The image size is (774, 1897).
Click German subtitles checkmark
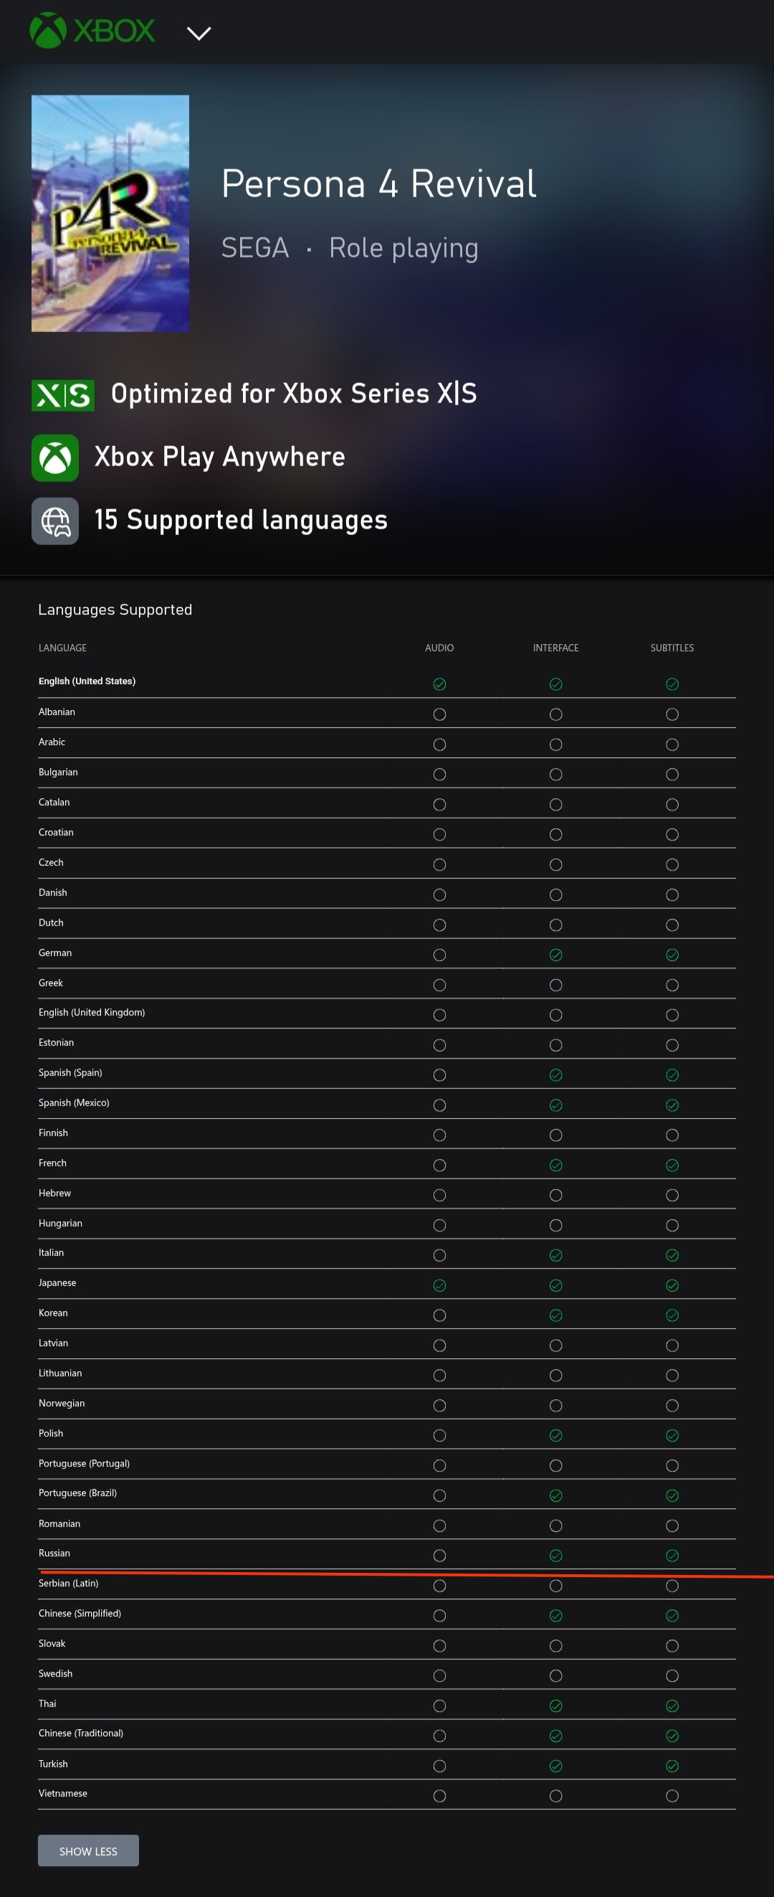[672, 955]
